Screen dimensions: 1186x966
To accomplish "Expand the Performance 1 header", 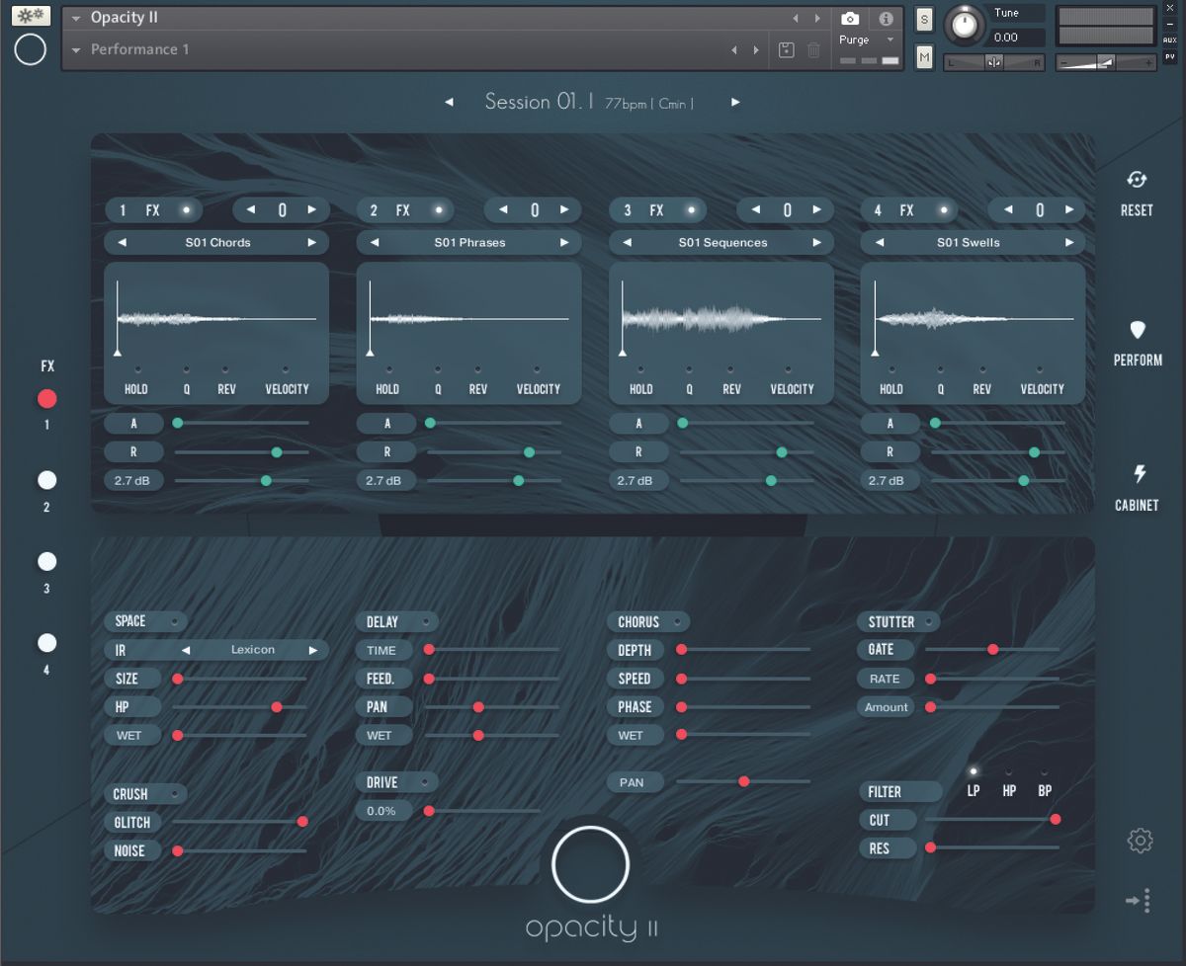I will click(76, 49).
